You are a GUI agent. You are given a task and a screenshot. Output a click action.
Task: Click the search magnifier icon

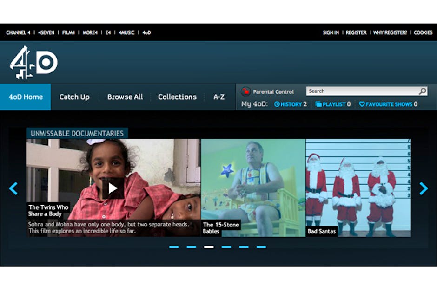point(422,91)
